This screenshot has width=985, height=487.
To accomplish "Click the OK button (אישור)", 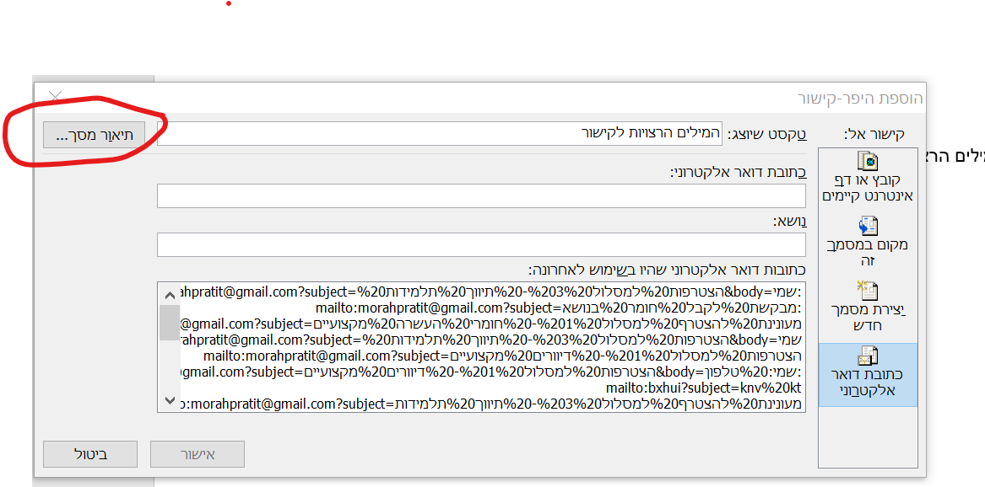I will pyautogui.click(x=198, y=454).
